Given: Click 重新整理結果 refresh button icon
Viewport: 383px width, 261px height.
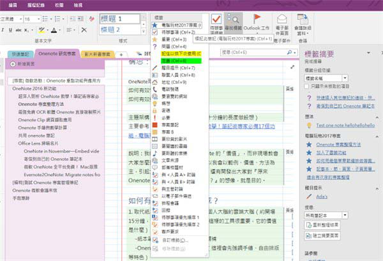Looking at the screenshot, I should point(309,225).
